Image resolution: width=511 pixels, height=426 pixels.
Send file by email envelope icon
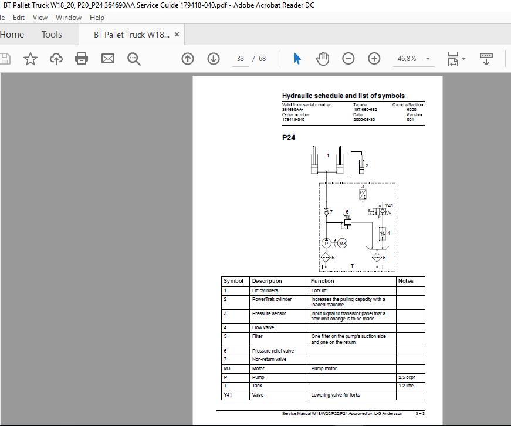[108, 59]
